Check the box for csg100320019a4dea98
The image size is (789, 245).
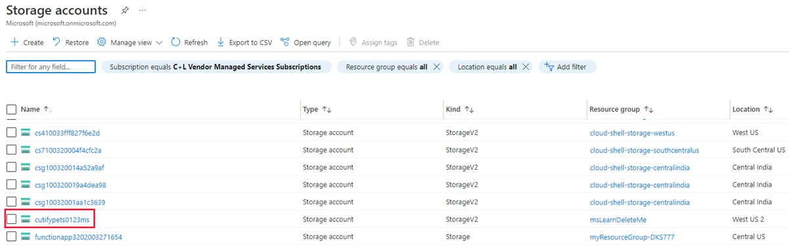(x=11, y=185)
